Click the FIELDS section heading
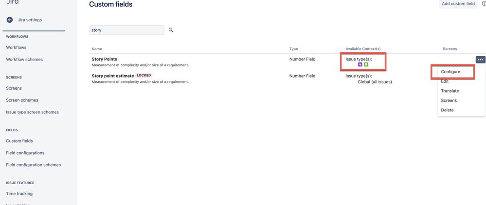486x205 pixels. [x=12, y=130]
